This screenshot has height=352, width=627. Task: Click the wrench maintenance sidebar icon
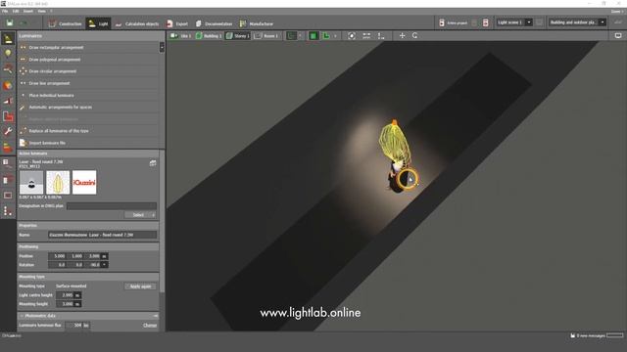[8, 132]
